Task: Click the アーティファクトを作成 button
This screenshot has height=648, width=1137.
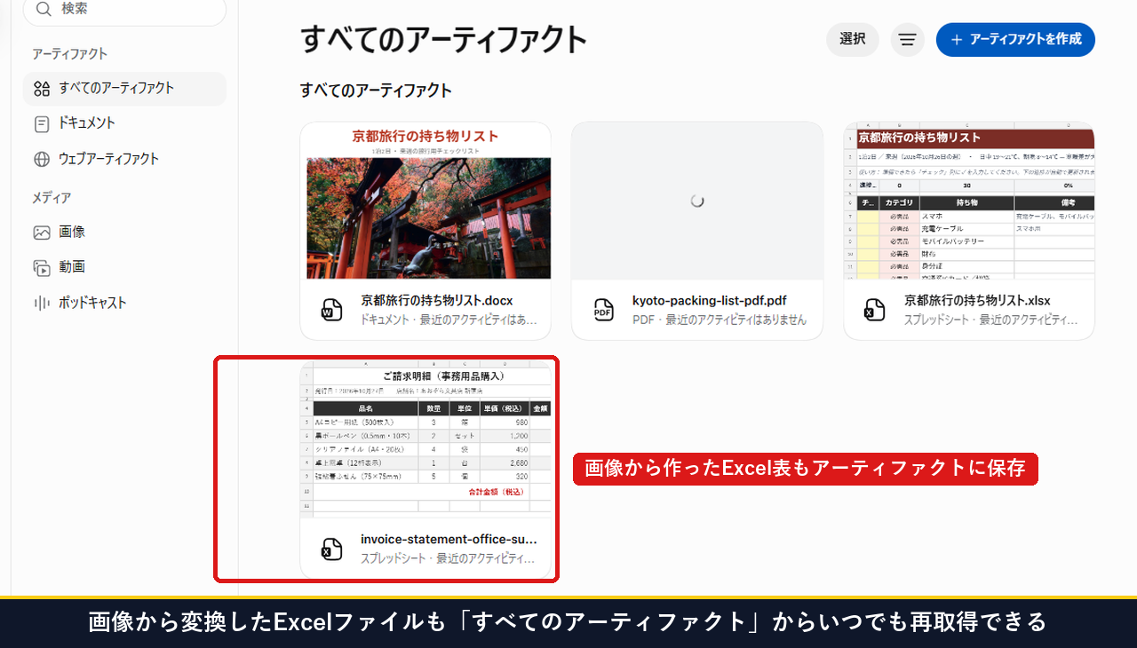Action: (1015, 40)
